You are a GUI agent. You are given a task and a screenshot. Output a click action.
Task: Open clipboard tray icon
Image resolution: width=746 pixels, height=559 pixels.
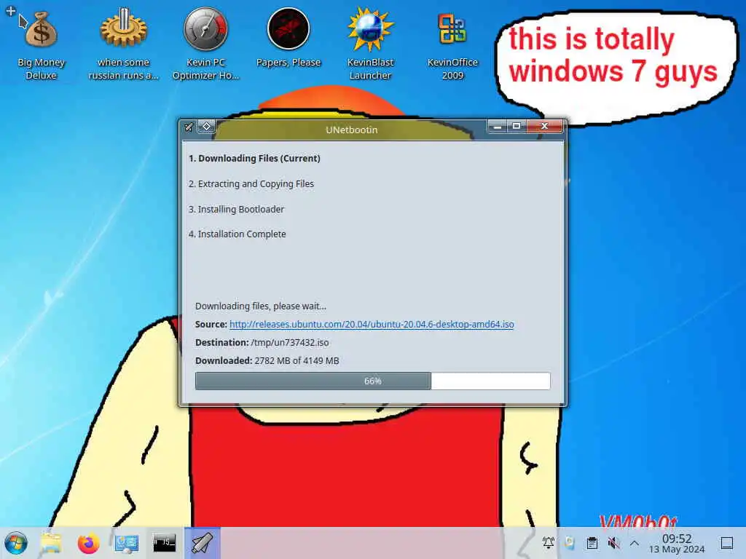592,543
